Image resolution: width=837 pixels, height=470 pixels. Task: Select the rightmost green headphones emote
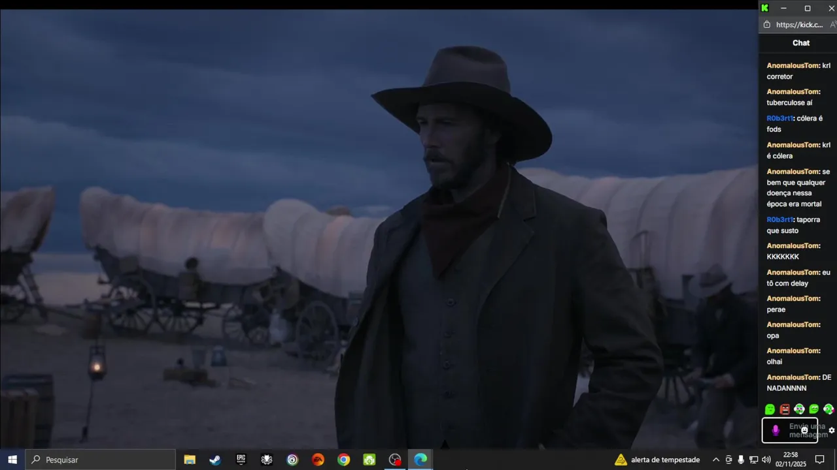tap(828, 409)
